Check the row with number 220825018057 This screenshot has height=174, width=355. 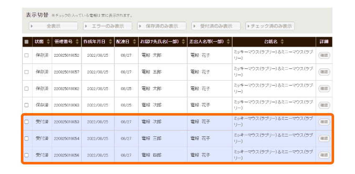click(26, 72)
